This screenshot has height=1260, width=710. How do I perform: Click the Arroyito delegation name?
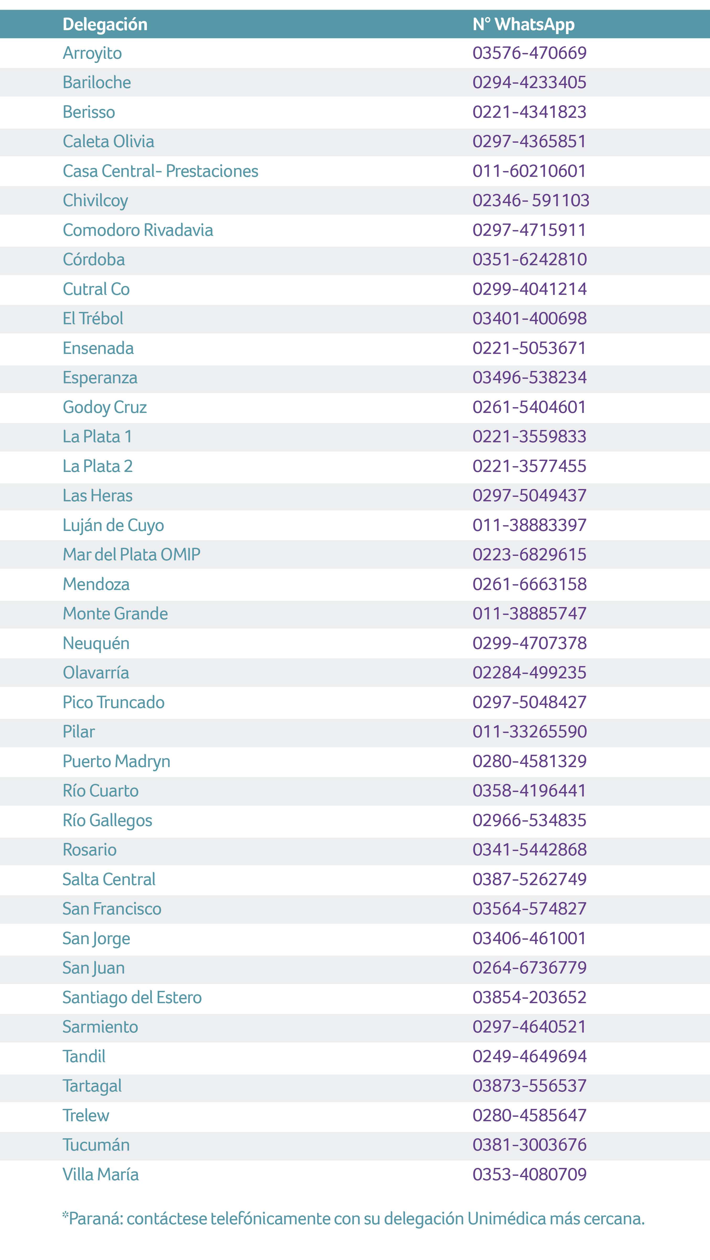[x=92, y=53]
